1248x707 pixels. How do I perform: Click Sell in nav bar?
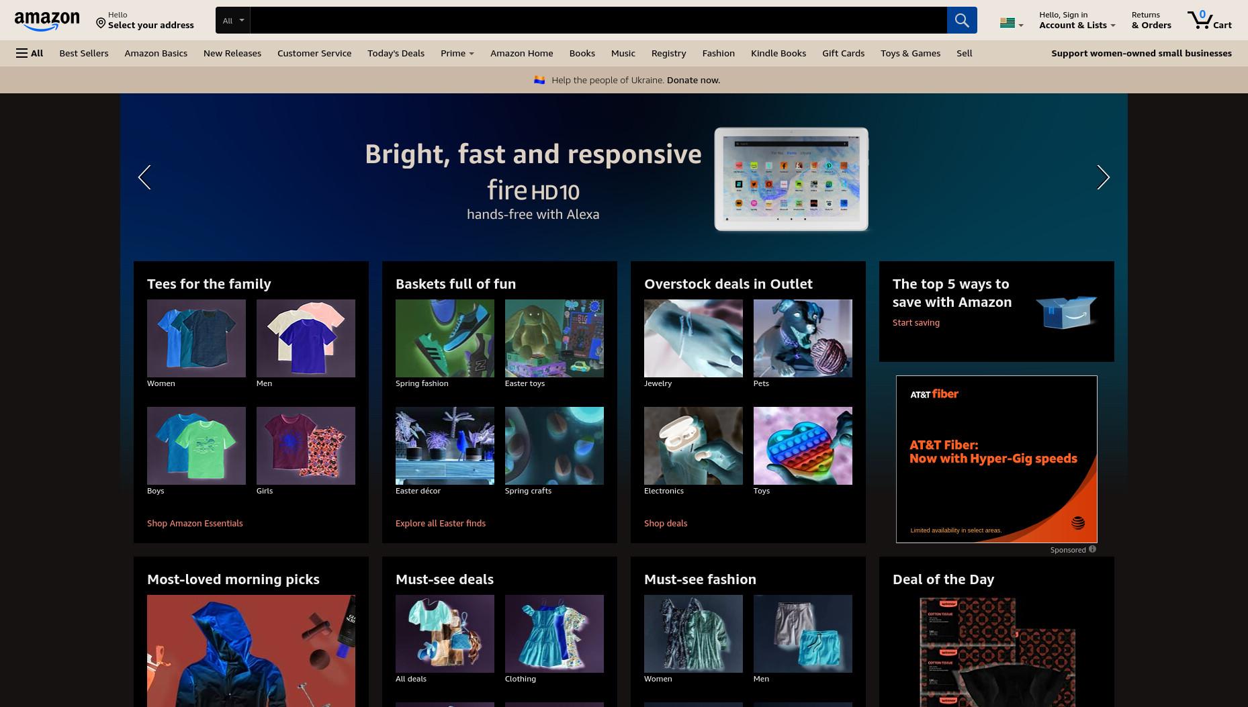pyautogui.click(x=965, y=53)
